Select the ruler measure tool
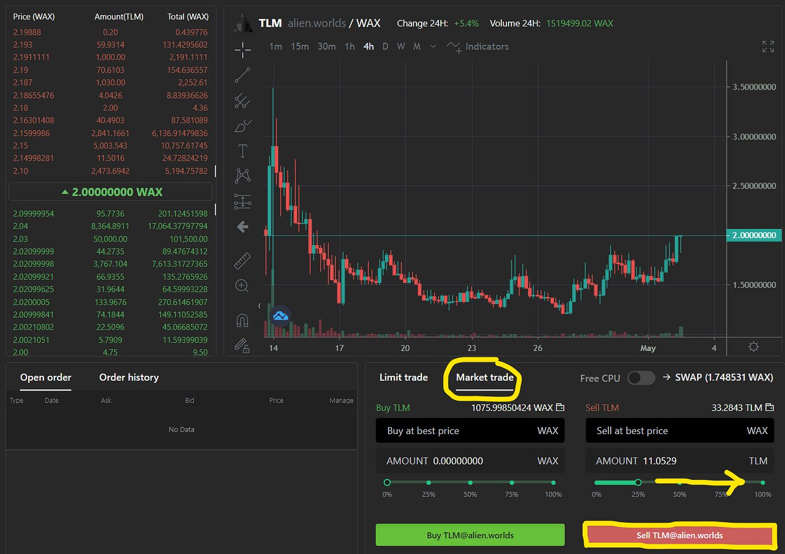Screen dimensions: 785x554 (242, 261)
